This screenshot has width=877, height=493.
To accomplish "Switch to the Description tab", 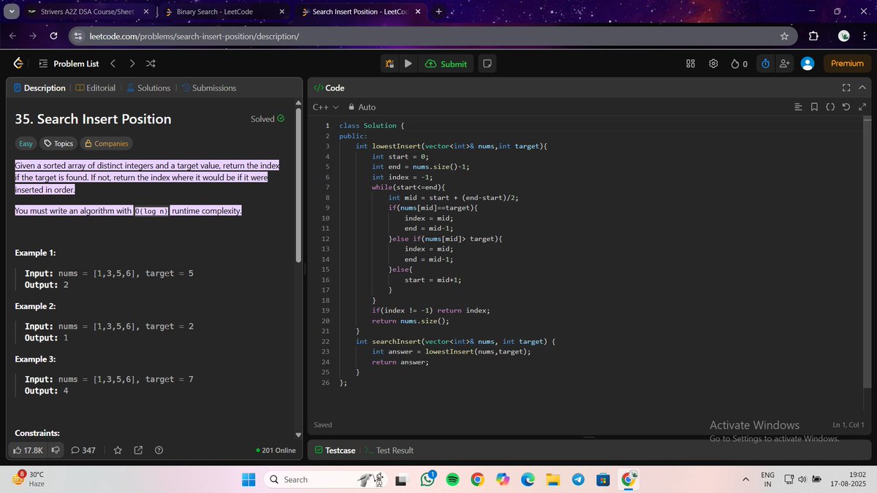I will pyautogui.click(x=39, y=88).
